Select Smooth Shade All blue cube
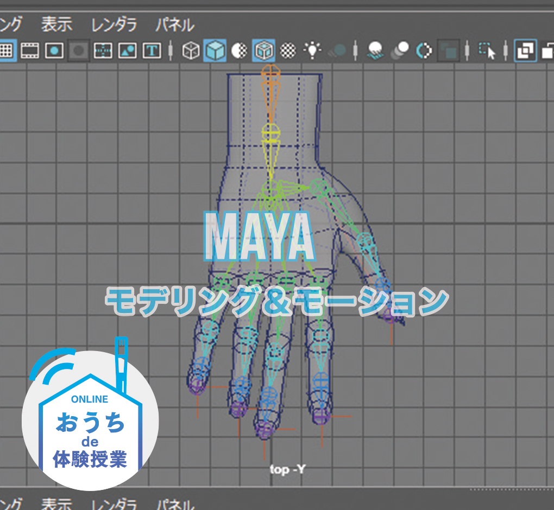 [215, 50]
